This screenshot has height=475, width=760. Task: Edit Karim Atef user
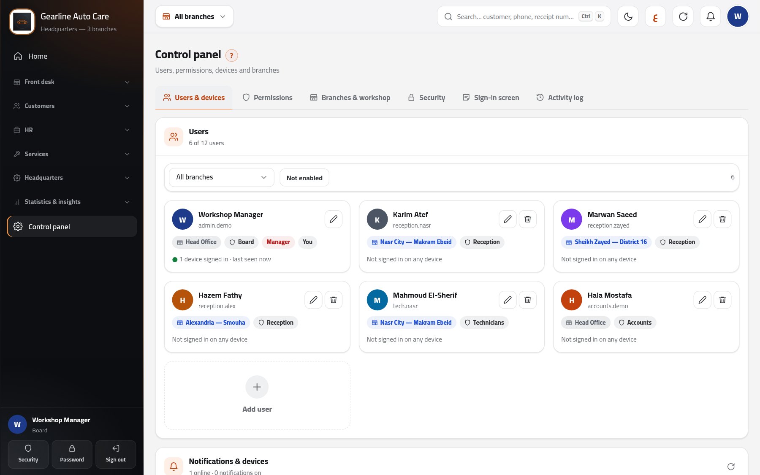(508, 219)
